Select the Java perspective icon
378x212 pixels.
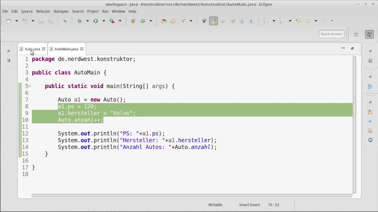point(369,34)
